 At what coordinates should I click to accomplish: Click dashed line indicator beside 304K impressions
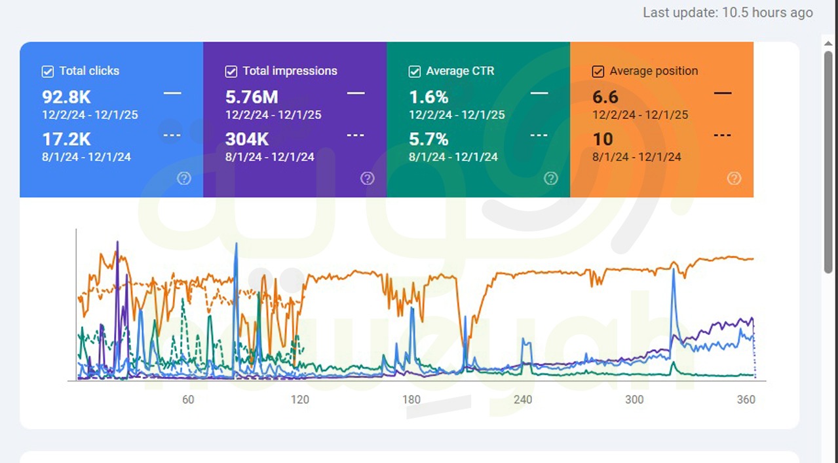(355, 135)
